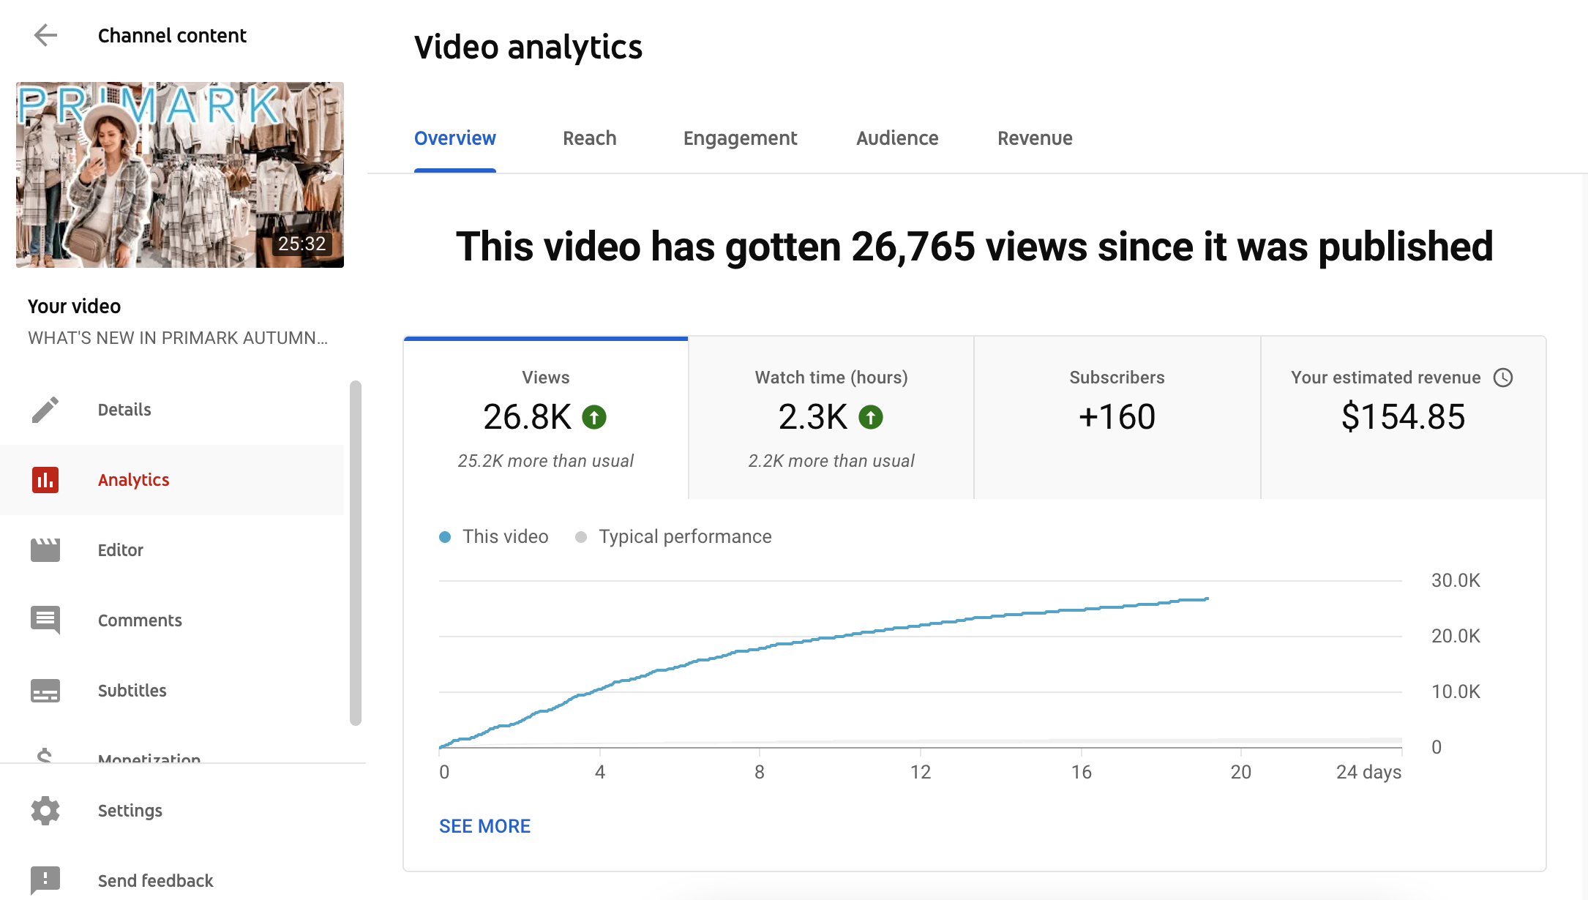
Task: Click the Send feedback exclamation icon
Action: point(45,880)
